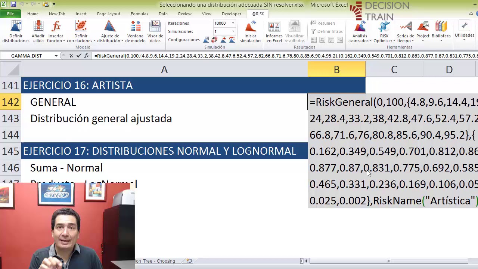Open Ventana de modelo
The width and height of the screenshot is (478, 269).
click(135, 32)
